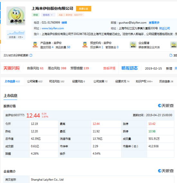The image size is (177, 183).
Task: Open the www.laiyifen.com website link
Action: (x=53, y=28)
